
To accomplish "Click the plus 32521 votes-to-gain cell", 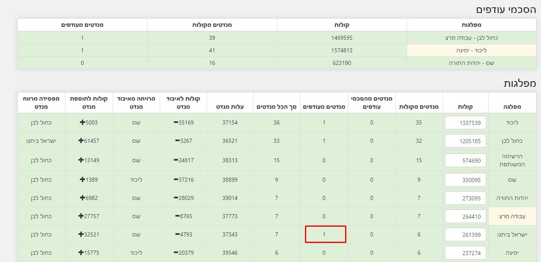I will click(89, 234).
